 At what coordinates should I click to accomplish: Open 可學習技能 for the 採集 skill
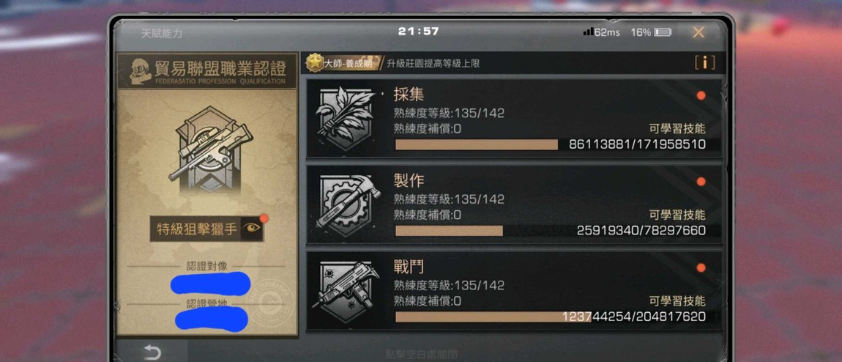tap(677, 129)
